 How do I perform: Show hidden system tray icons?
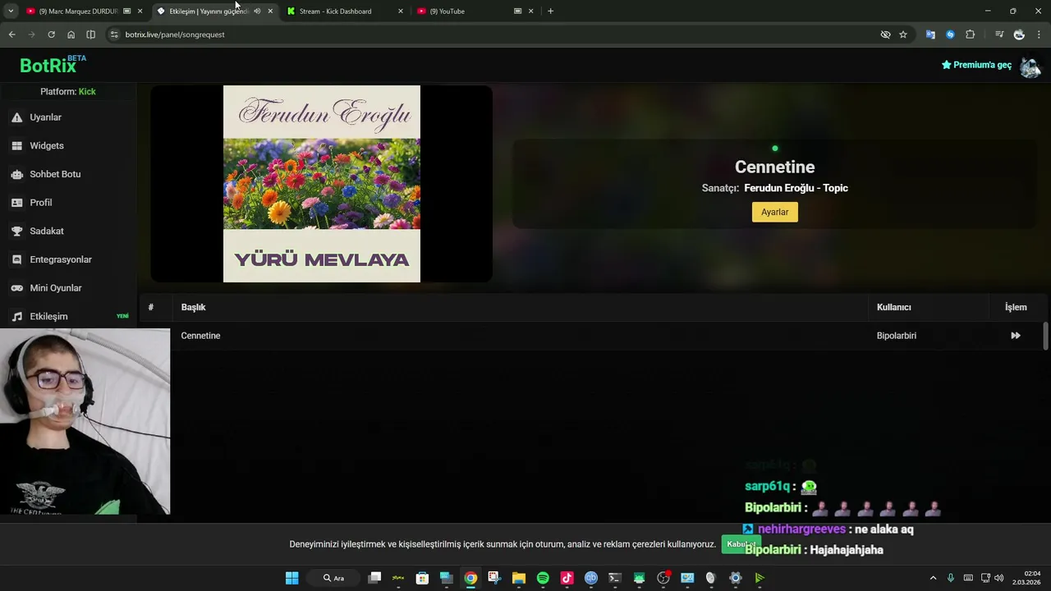click(x=933, y=578)
